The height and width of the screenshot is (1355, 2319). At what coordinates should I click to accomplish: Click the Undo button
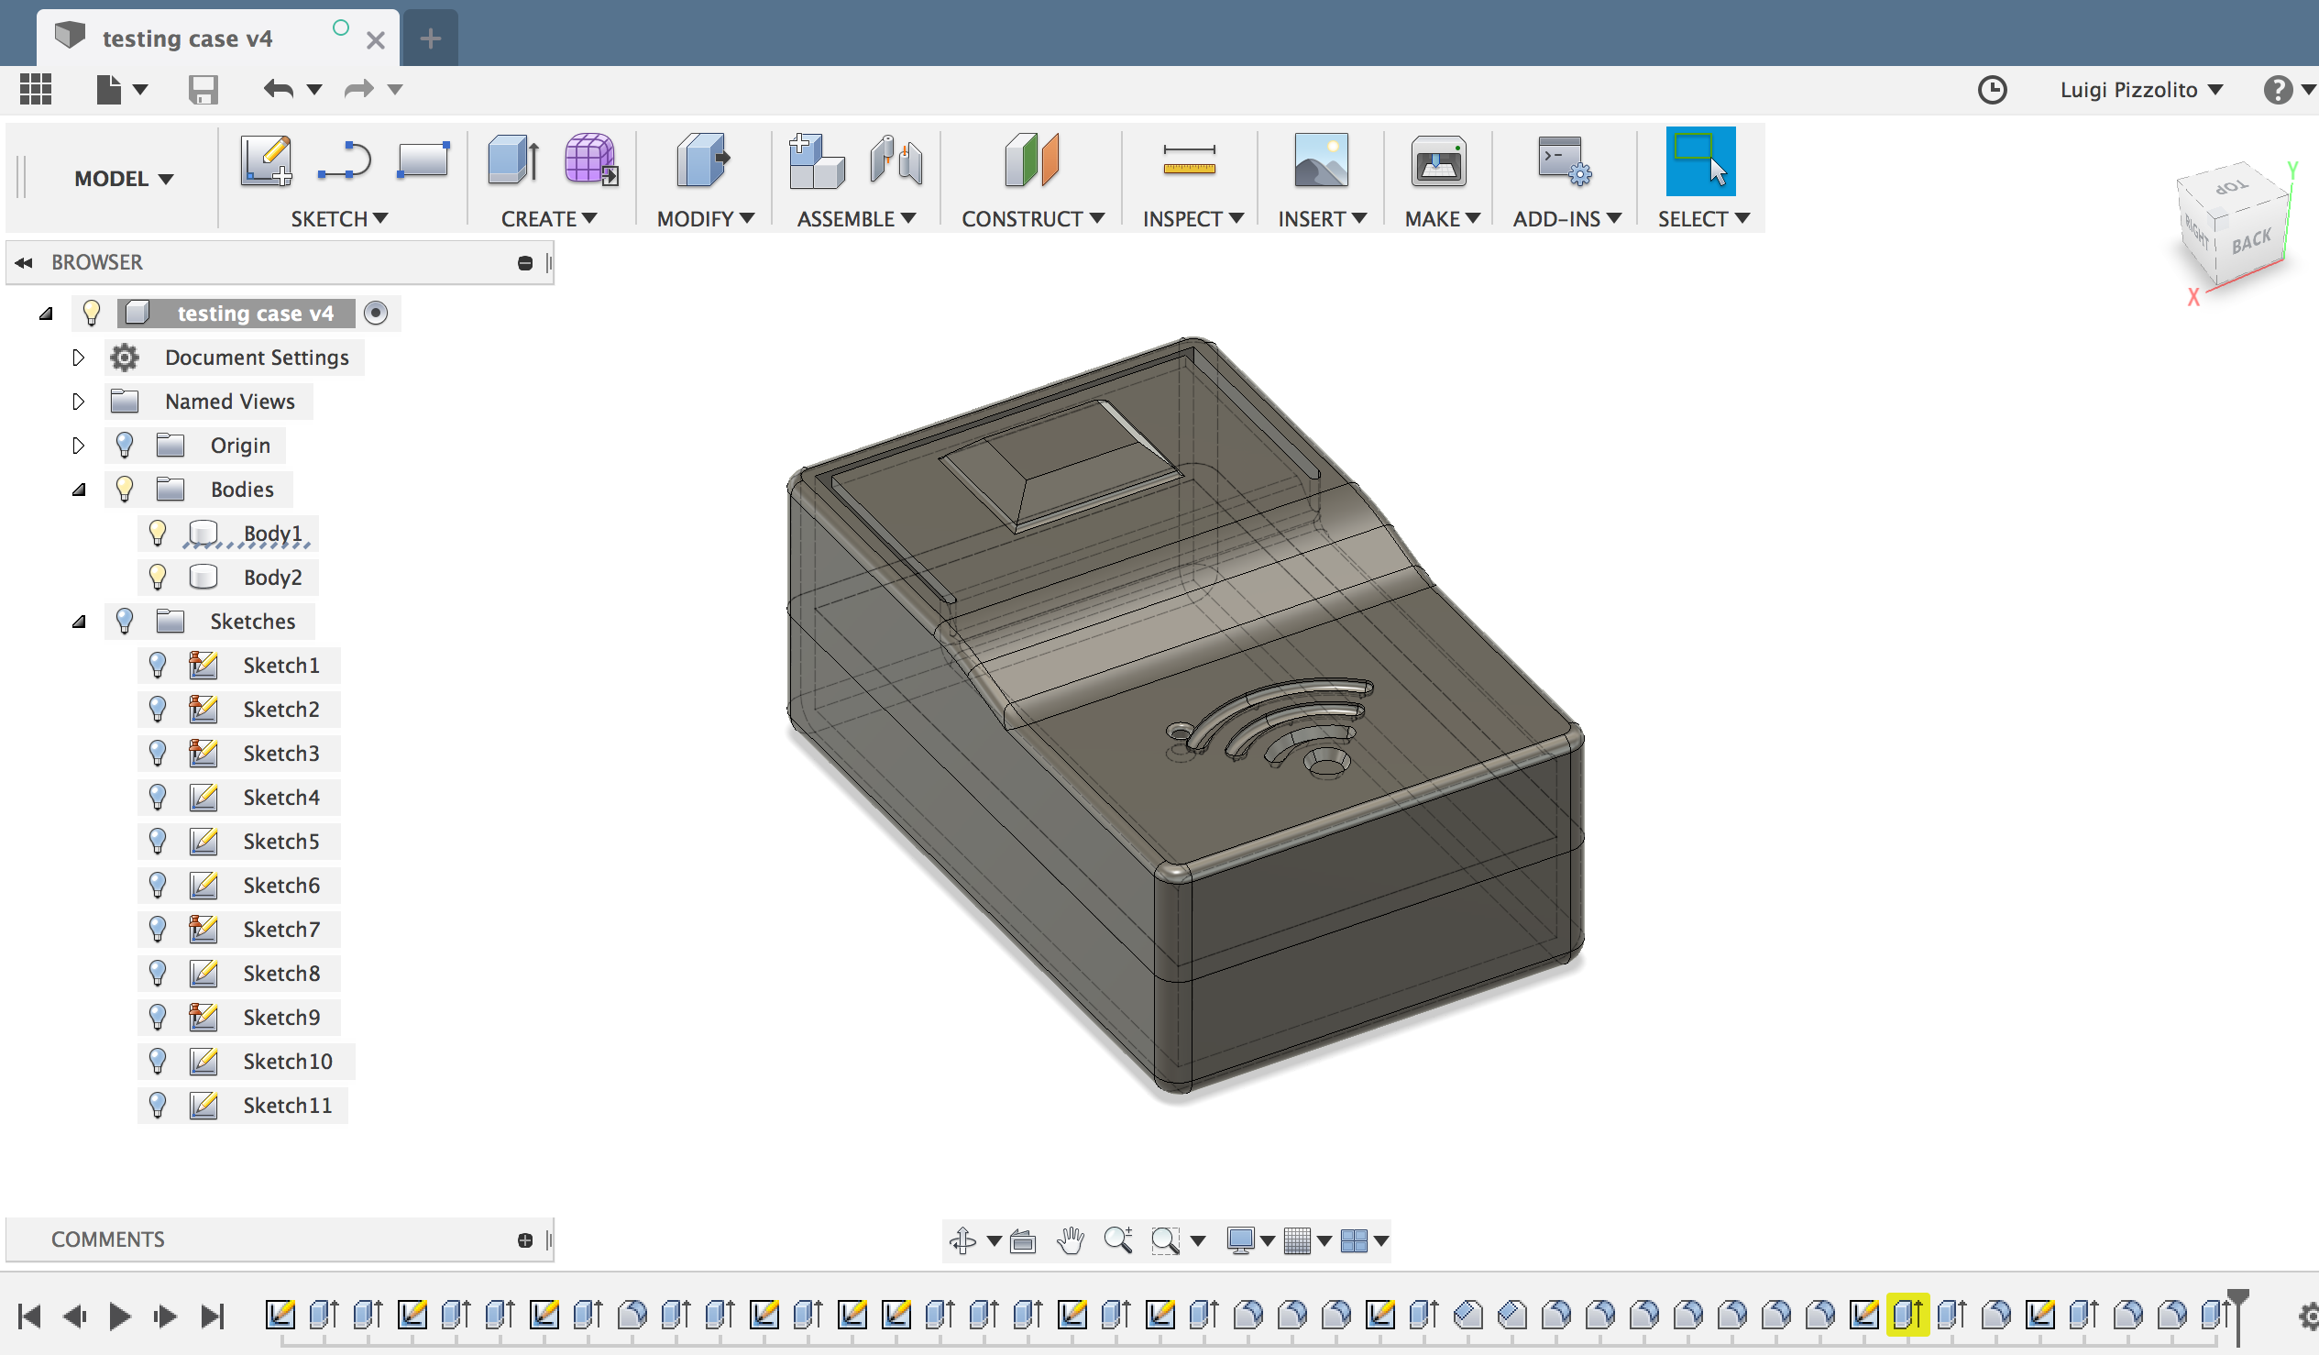[x=279, y=89]
